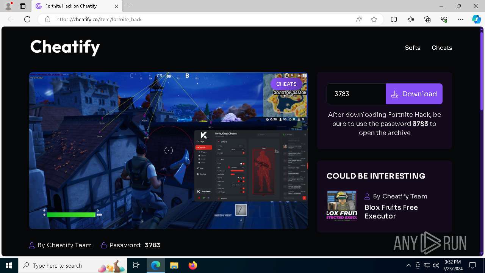
Task: Click the browser profile icon
Action: [8, 6]
